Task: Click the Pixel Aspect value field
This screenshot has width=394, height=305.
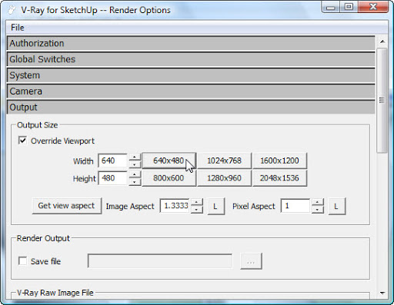Action: click(x=295, y=206)
